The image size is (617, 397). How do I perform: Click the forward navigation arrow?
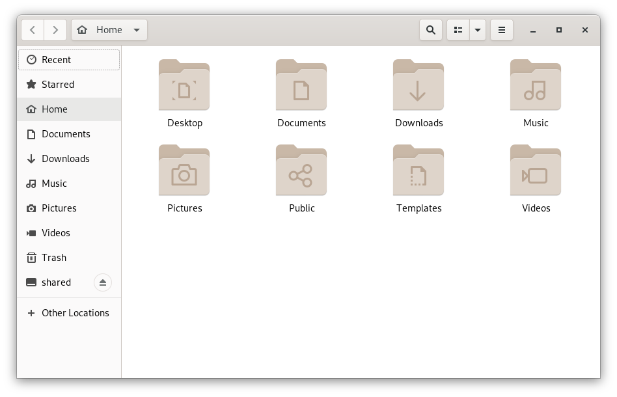tap(55, 29)
